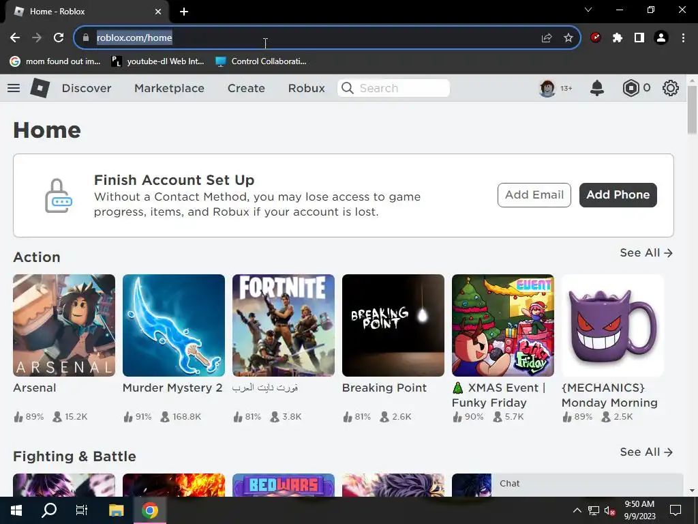Open the Windows notification center

(x=676, y=510)
